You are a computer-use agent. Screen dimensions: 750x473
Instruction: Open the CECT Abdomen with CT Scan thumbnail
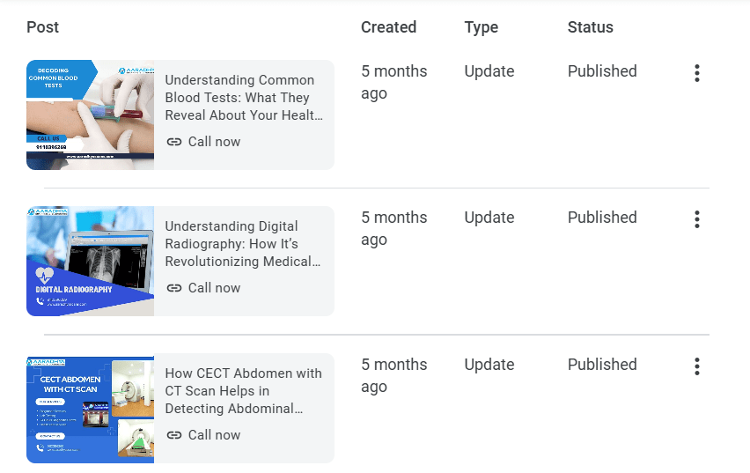click(90, 408)
